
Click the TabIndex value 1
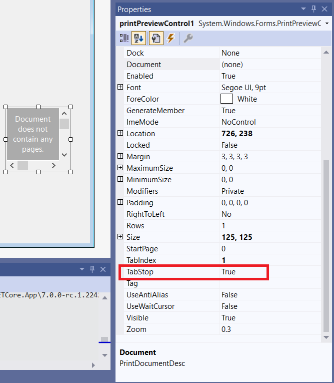click(x=223, y=260)
